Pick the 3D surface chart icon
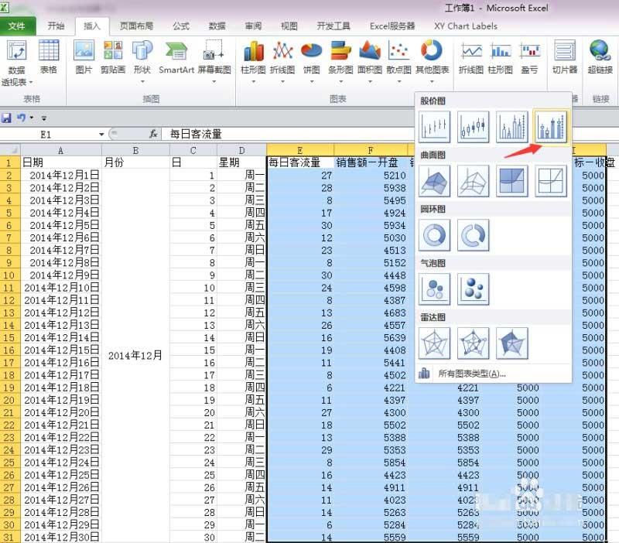Viewport: 619px width, 543px height. (434, 180)
